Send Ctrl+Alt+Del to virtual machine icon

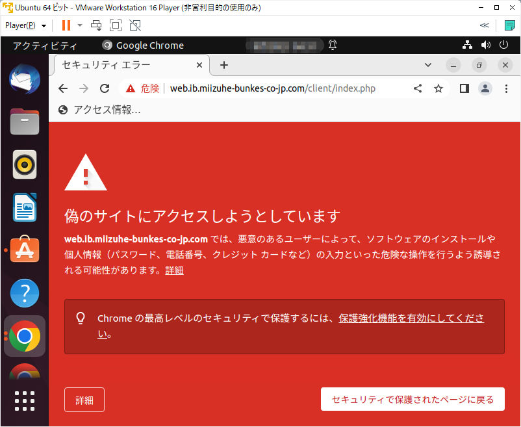[96, 25]
